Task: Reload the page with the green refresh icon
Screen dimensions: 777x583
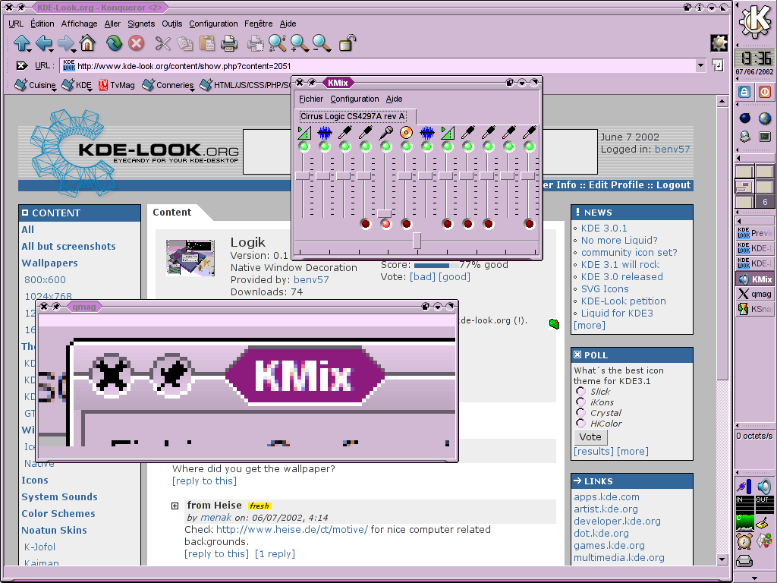Action: pyautogui.click(x=114, y=43)
